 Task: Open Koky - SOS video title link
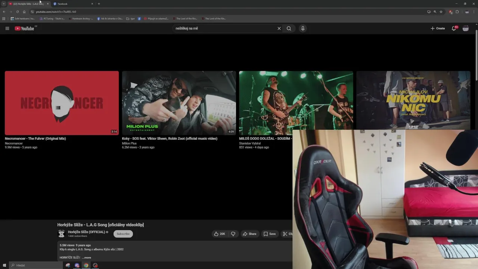pos(170,139)
